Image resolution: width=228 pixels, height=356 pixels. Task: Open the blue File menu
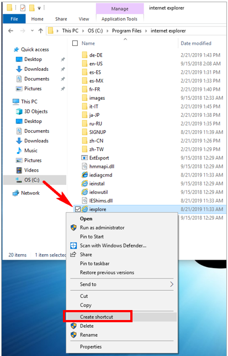(x=14, y=19)
